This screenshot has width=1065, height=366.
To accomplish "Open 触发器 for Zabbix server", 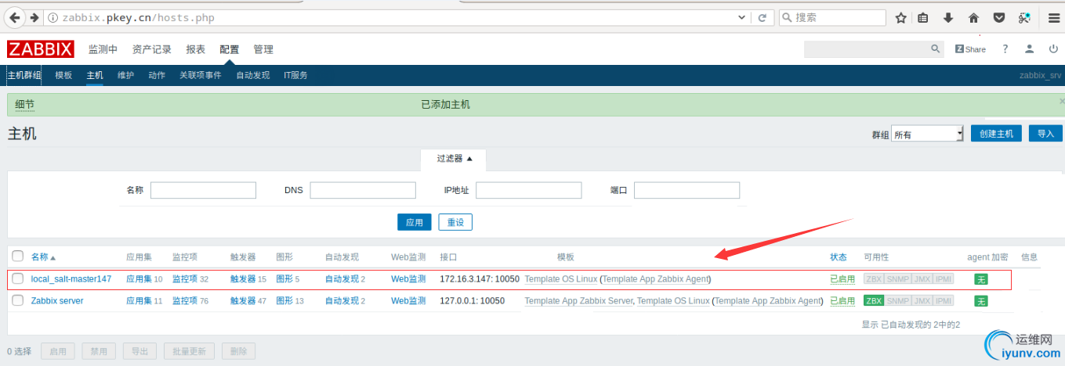I will pyautogui.click(x=243, y=300).
